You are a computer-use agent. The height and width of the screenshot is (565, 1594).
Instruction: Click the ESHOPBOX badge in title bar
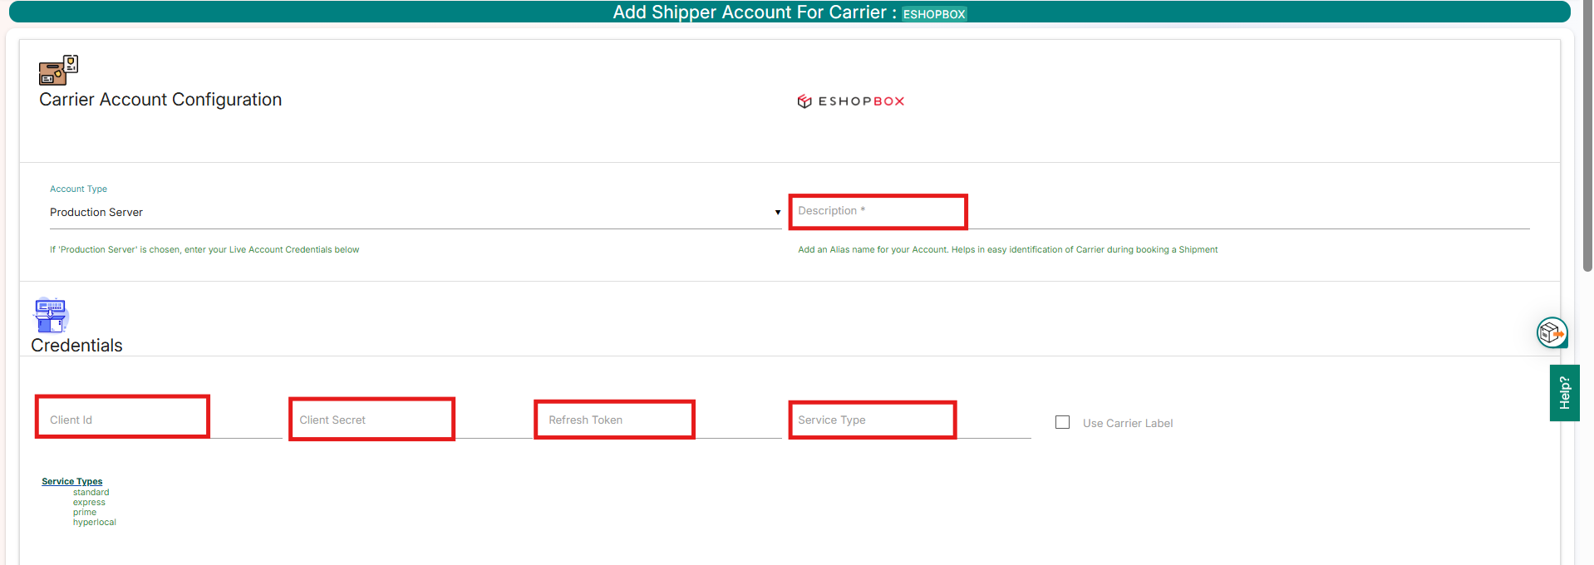[x=934, y=14]
